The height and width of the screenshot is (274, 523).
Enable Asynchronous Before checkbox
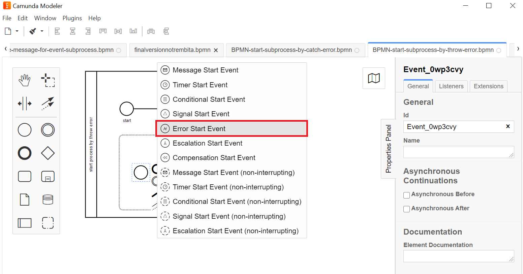pos(407,195)
